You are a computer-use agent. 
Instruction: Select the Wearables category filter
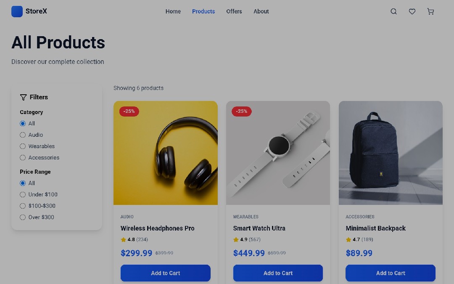(23, 146)
